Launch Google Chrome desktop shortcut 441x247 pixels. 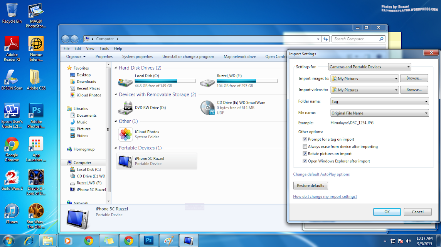(x=12, y=149)
